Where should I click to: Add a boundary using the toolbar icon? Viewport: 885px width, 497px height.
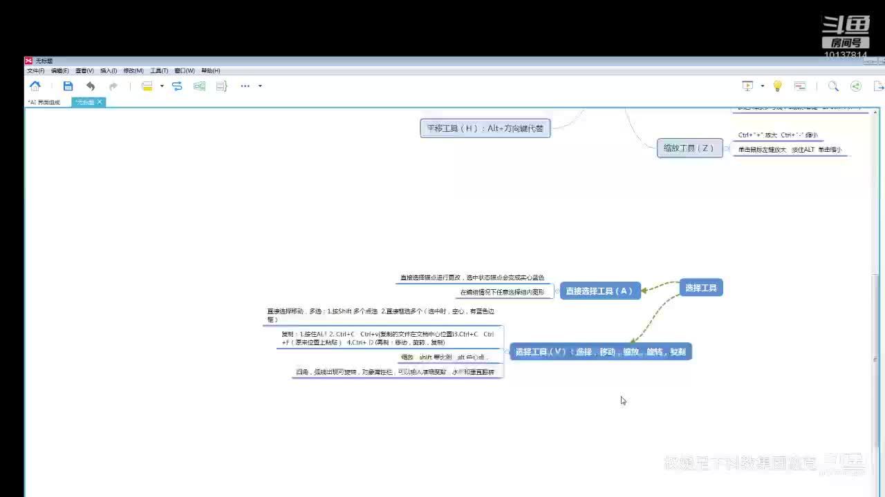(x=199, y=86)
